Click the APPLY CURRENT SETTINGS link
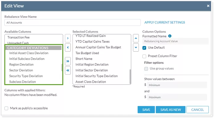 pos(164,22)
